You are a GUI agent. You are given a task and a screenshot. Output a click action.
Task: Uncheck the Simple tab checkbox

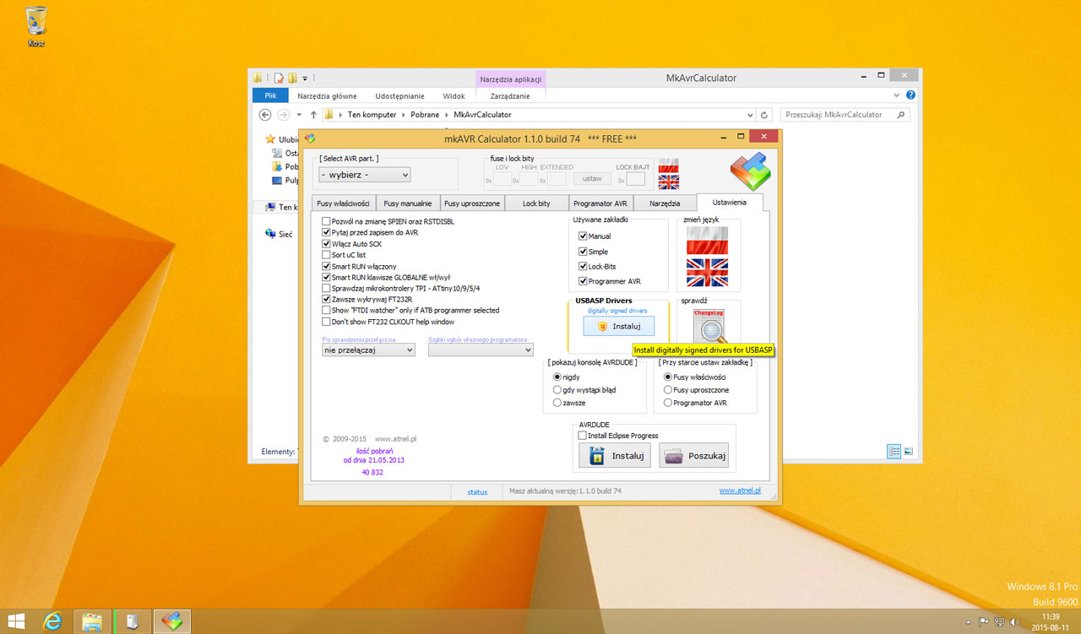point(583,252)
